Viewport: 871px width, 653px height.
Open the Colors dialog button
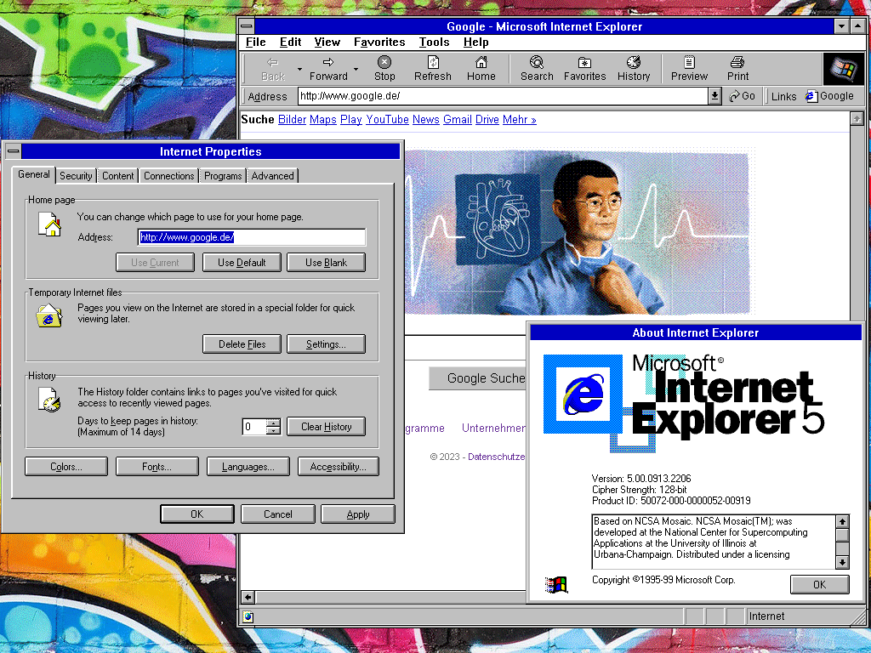[66, 467]
